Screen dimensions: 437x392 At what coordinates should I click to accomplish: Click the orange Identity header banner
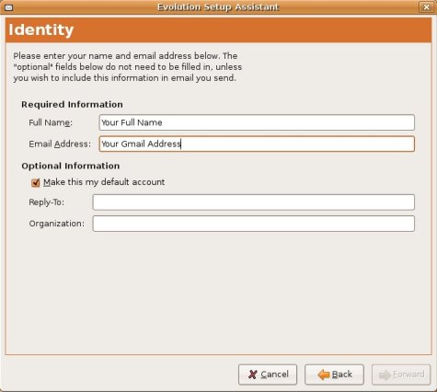click(x=218, y=30)
